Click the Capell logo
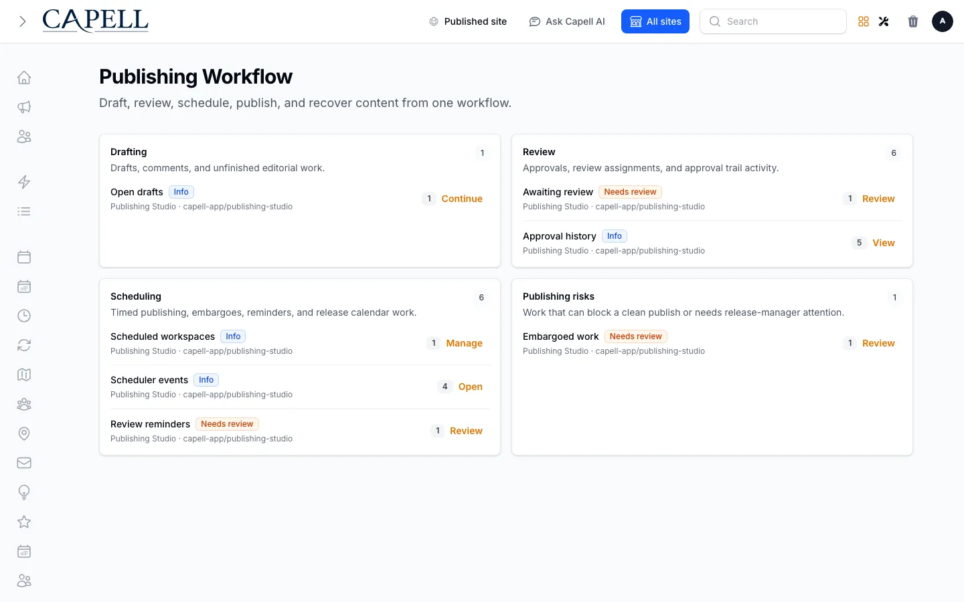This screenshot has height=602, width=964. (x=96, y=21)
